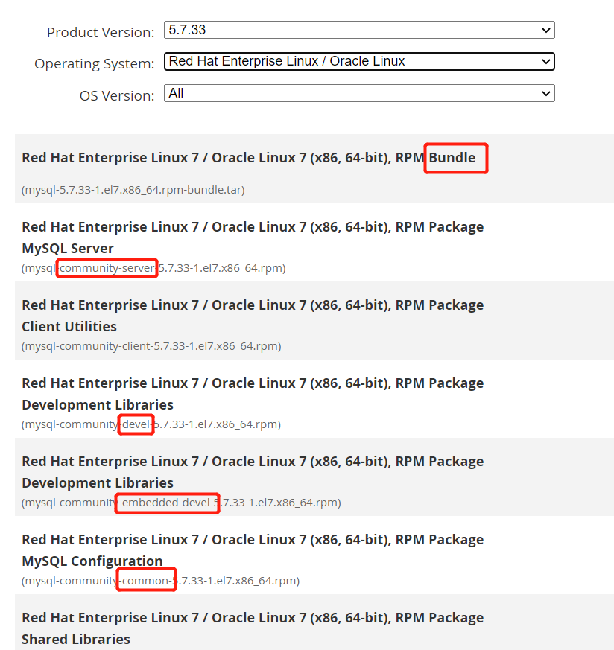The height and width of the screenshot is (650, 614).
Task: Click the Product Version dropdown arrow
Action: tap(546, 31)
